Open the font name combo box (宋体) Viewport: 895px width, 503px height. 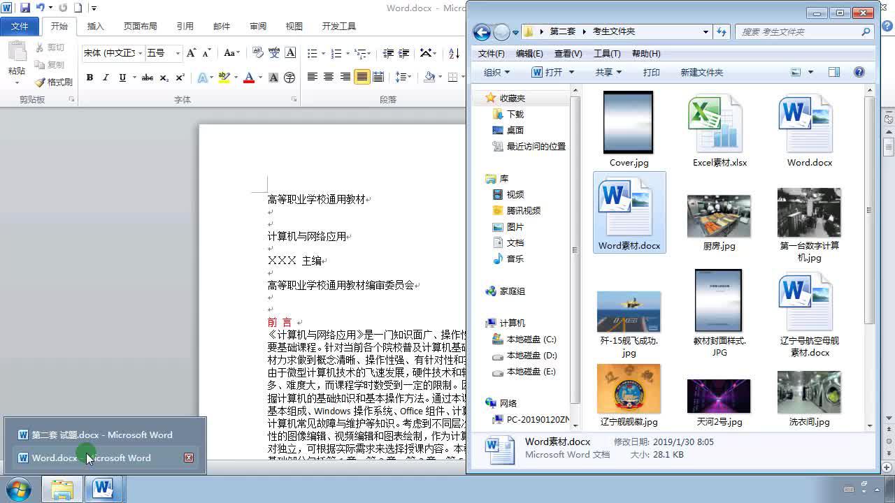113,53
